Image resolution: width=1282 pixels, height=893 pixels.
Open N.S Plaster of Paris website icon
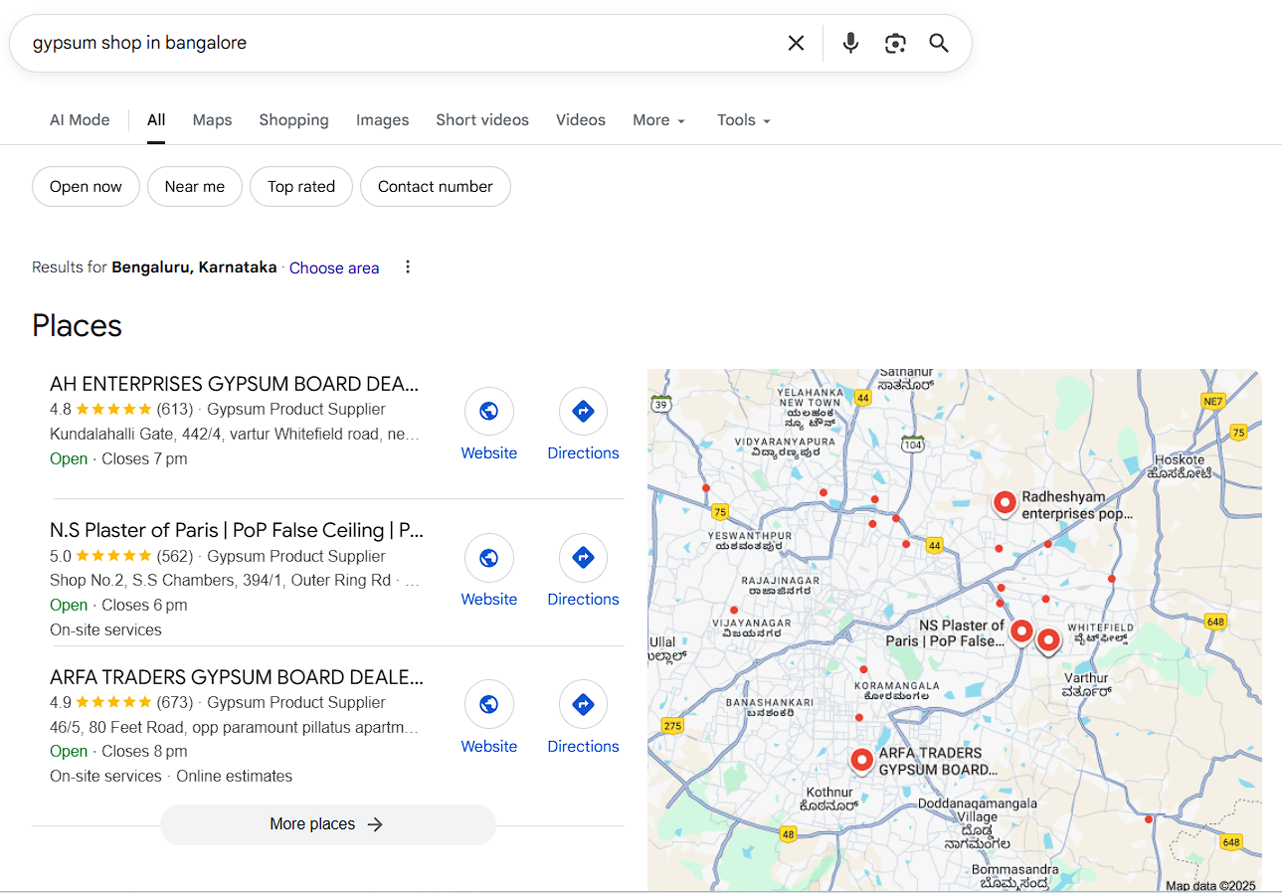tap(489, 558)
